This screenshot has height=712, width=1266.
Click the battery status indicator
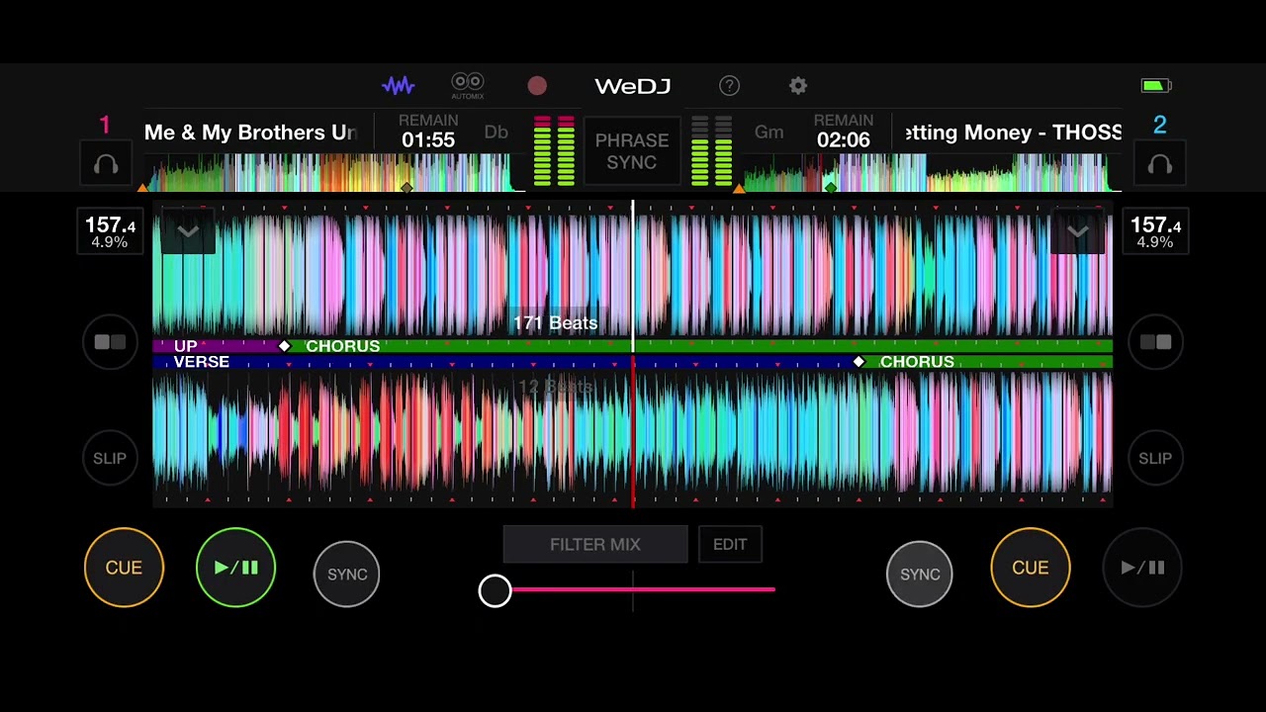1155,86
